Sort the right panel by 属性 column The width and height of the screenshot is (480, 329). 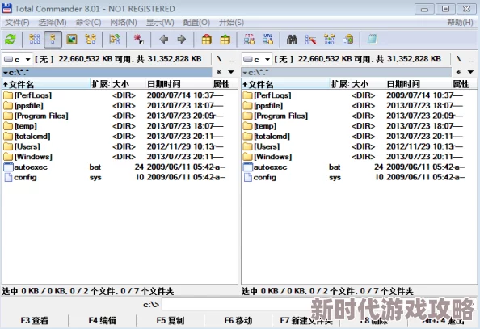click(x=464, y=84)
